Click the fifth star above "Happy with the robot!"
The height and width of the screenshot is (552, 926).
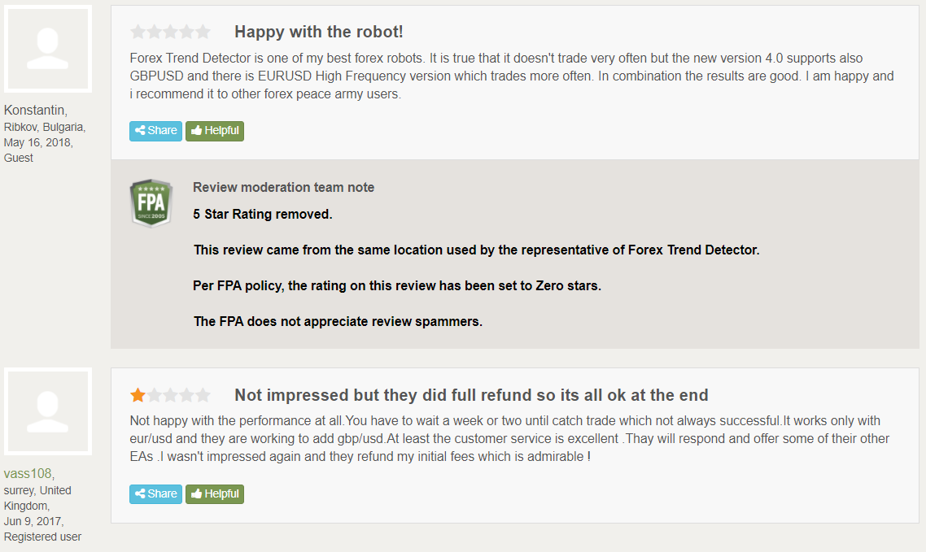point(203,31)
